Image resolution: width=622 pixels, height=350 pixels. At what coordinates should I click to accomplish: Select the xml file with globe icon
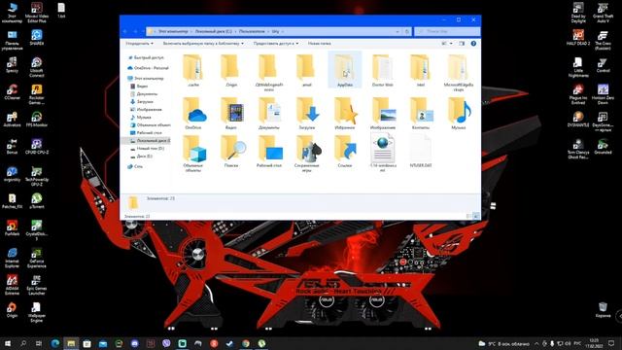(382, 153)
